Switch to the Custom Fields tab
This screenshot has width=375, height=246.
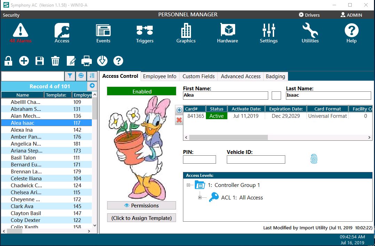199,76
